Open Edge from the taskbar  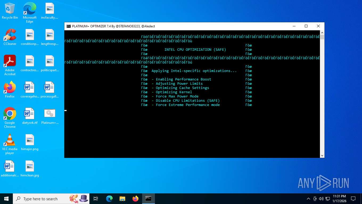click(109, 199)
